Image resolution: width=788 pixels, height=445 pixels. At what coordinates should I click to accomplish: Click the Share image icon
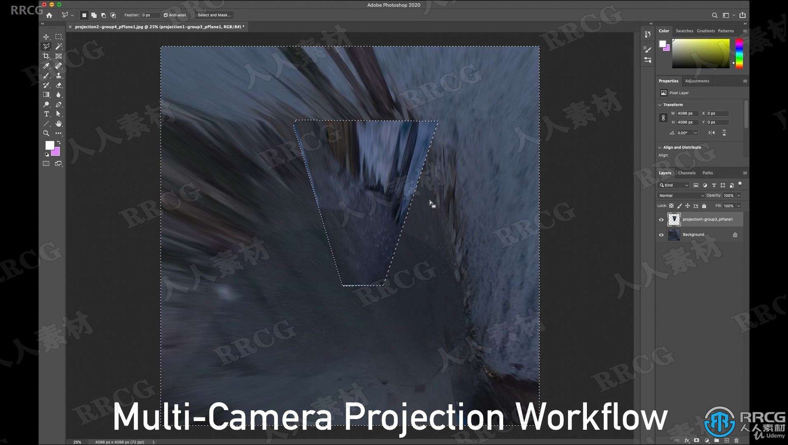click(742, 15)
